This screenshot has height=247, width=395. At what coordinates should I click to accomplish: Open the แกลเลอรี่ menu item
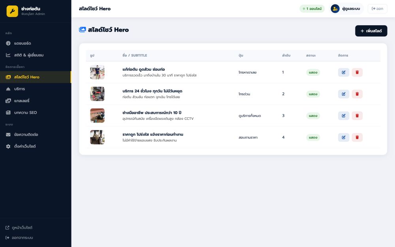22,101
